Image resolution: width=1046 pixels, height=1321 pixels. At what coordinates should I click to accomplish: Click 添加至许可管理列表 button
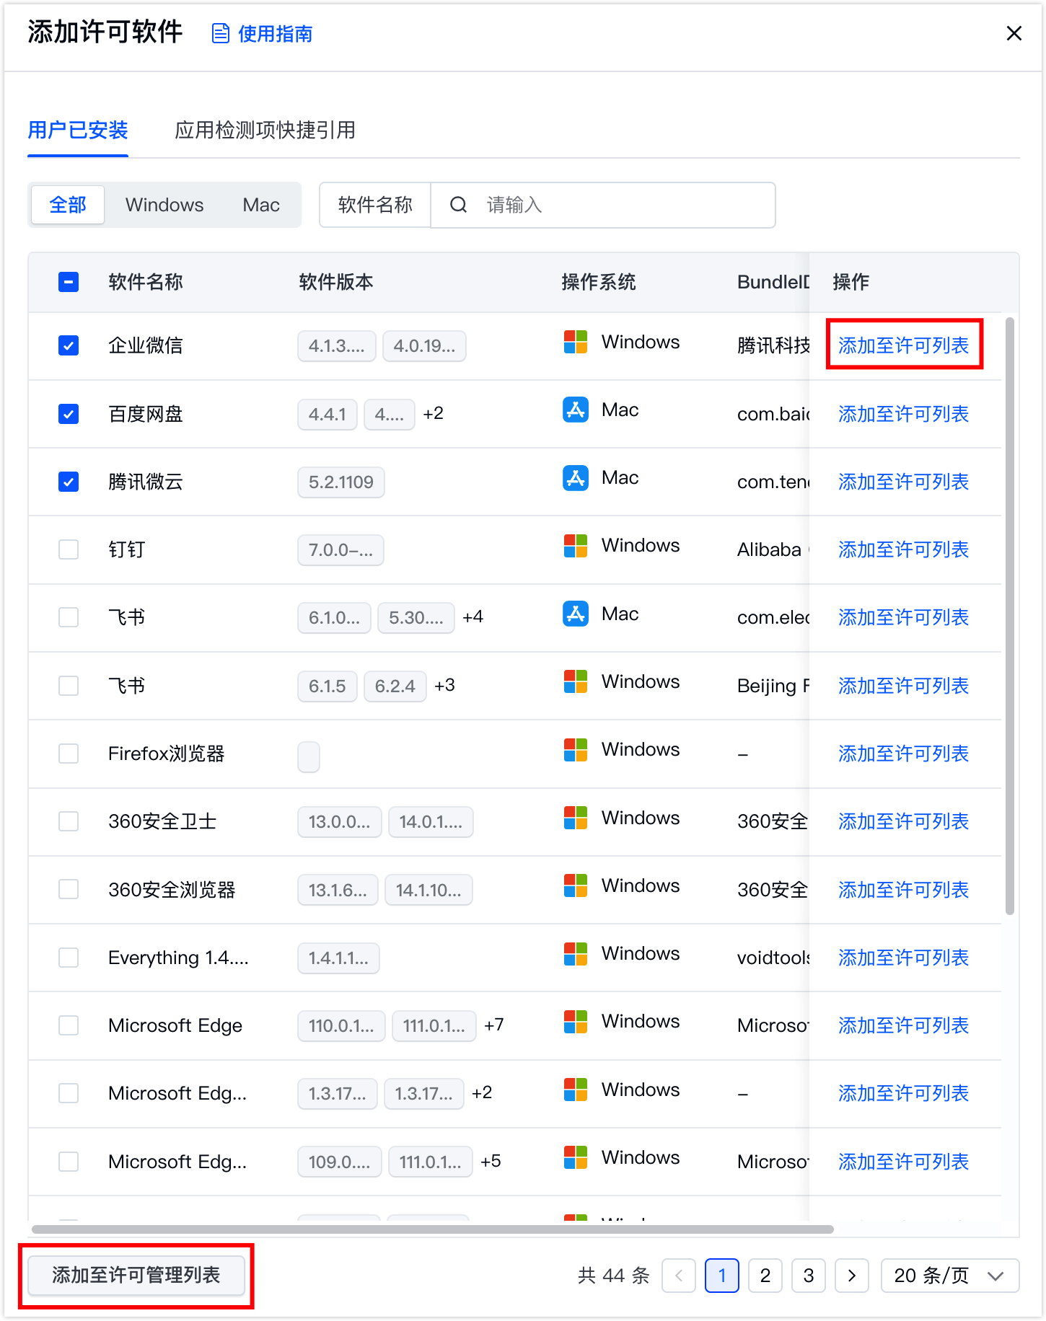click(136, 1276)
